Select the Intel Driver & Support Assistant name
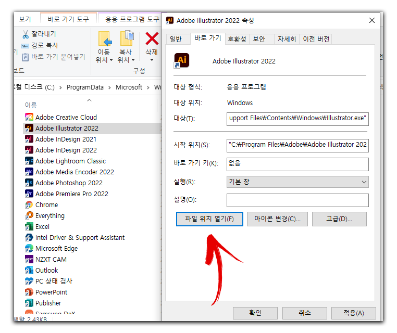The width and height of the screenshot is (397, 333). pos(80,238)
